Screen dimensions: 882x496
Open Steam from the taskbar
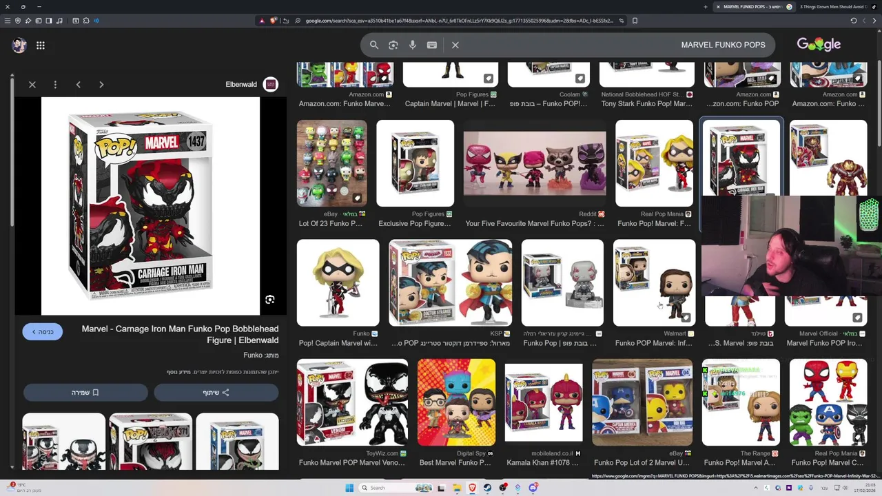(488, 488)
